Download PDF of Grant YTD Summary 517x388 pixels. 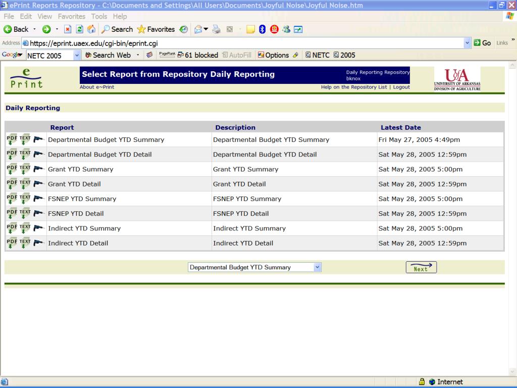tap(12, 169)
